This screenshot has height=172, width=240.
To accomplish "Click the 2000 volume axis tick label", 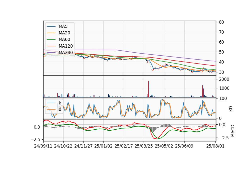I will (224, 79).
